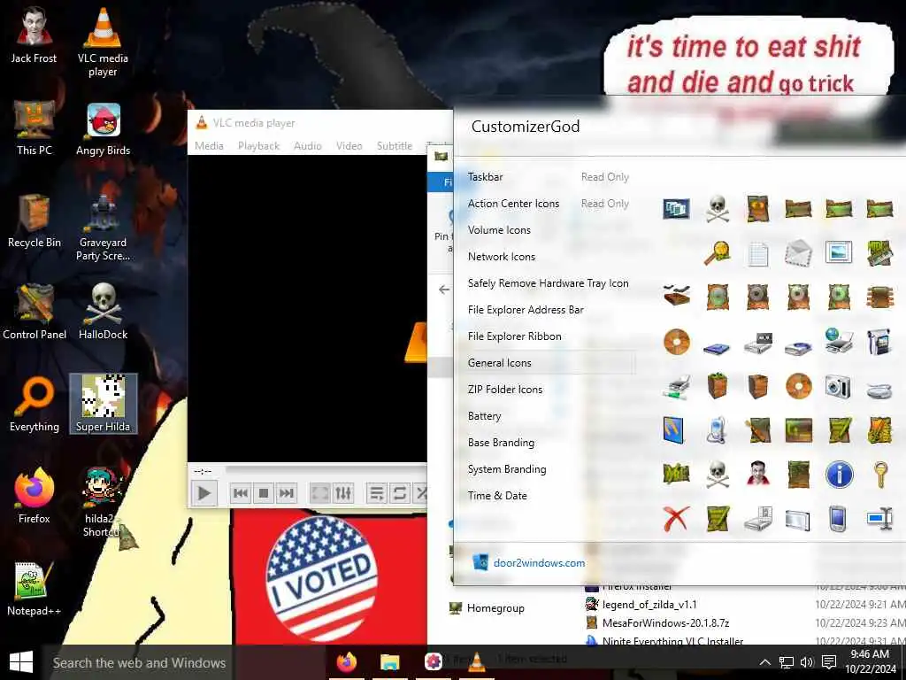Open the Video menu in VLC
906x680 pixels.
[x=349, y=146]
